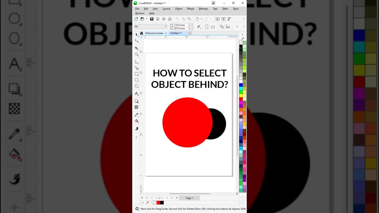The height and width of the screenshot is (213, 379).
Task: Select the Freehand curve tool
Action: tap(136, 62)
